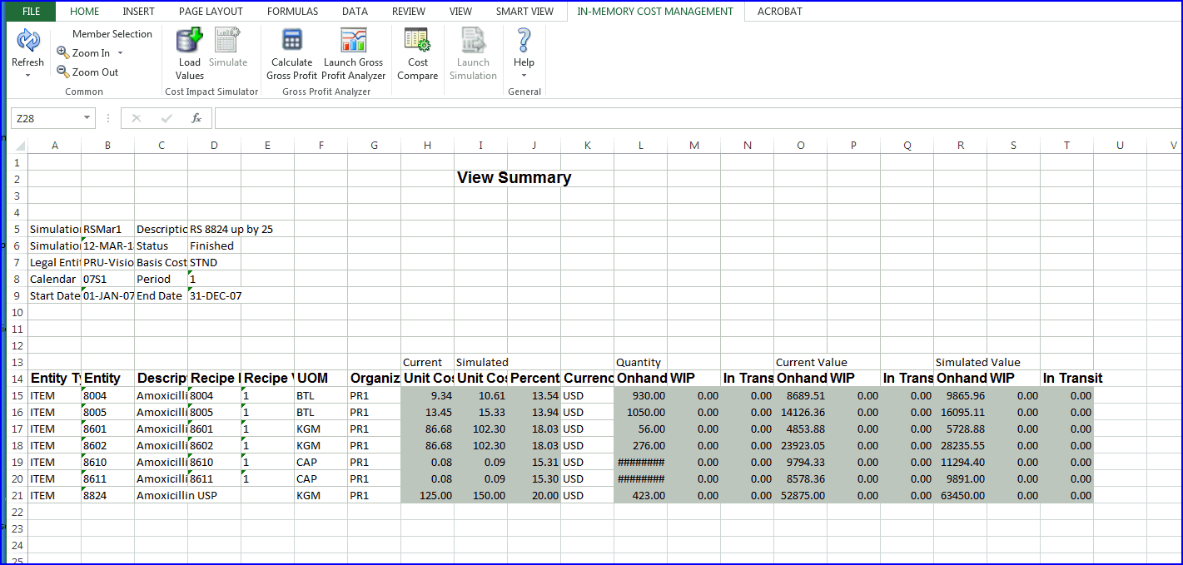Click onhand quantity cell 930.00
This screenshot has width=1183, height=565.
pos(640,395)
